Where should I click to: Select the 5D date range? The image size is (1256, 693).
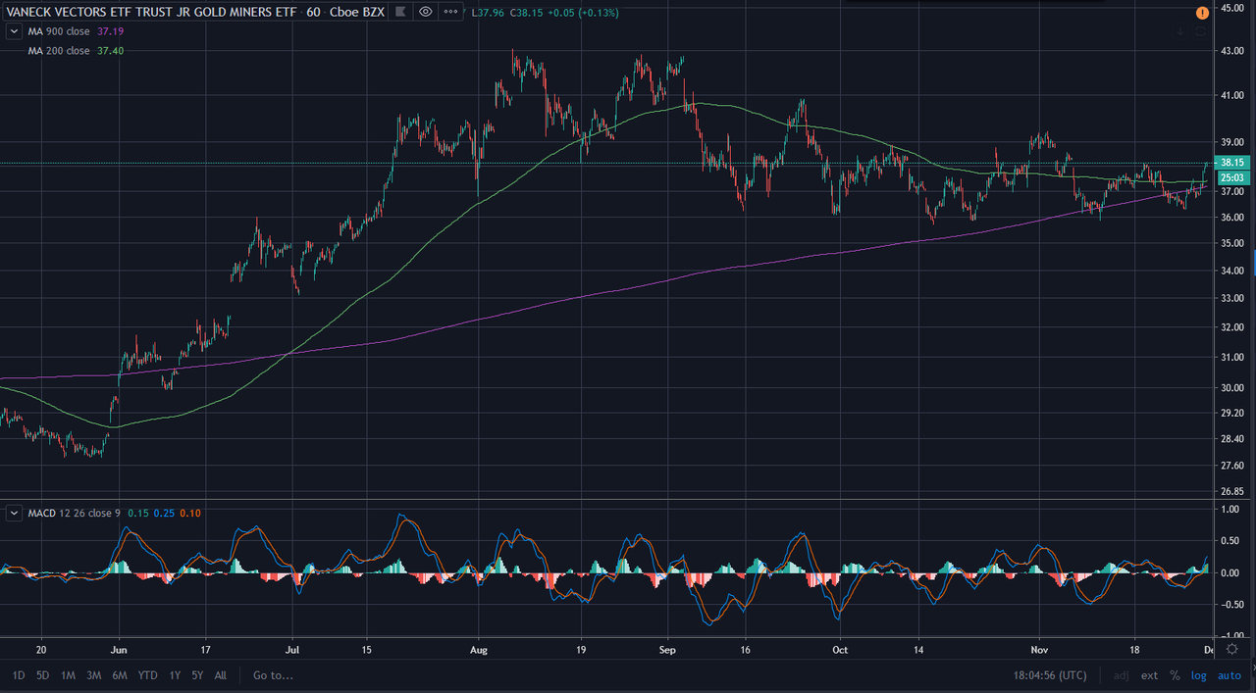[x=43, y=675]
